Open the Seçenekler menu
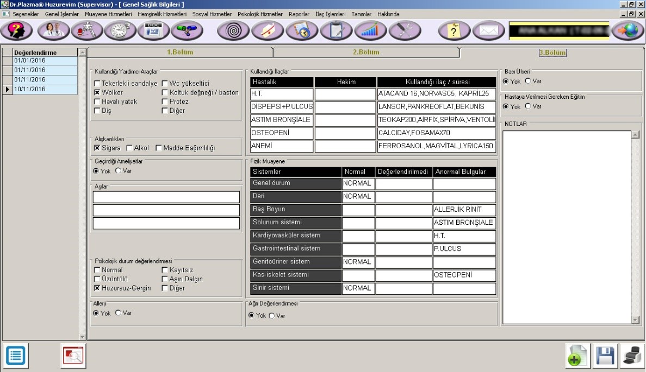646x372 pixels. (x=26, y=14)
